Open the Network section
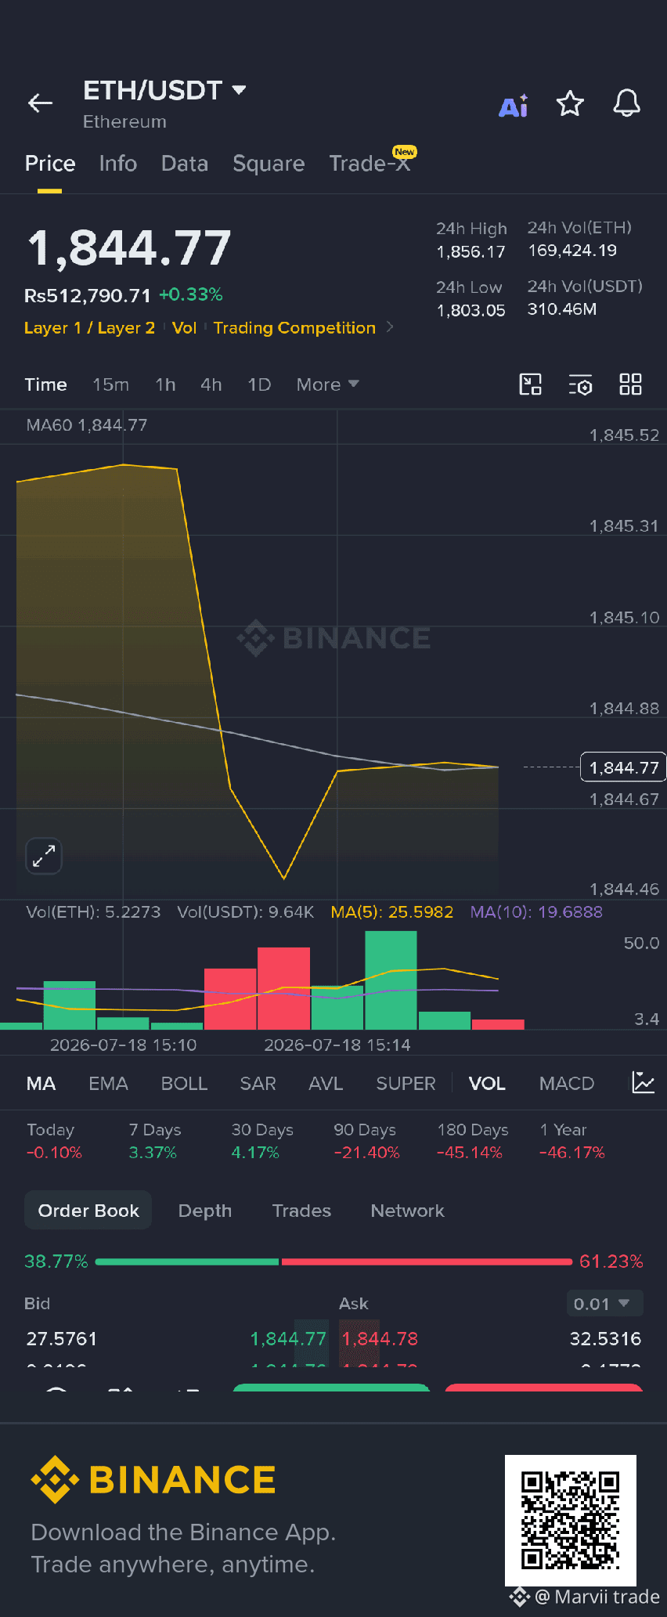Viewport: 667px width, 1617px height. pos(407,1211)
